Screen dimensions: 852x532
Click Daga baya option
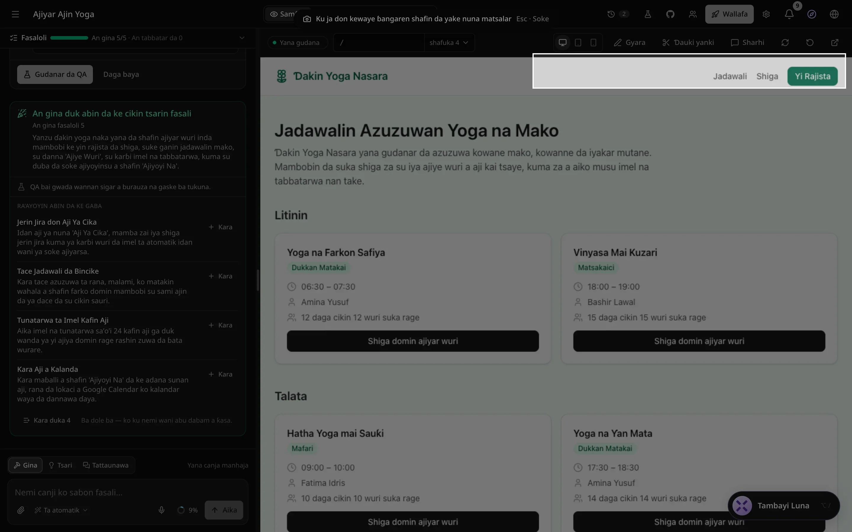[x=121, y=74]
